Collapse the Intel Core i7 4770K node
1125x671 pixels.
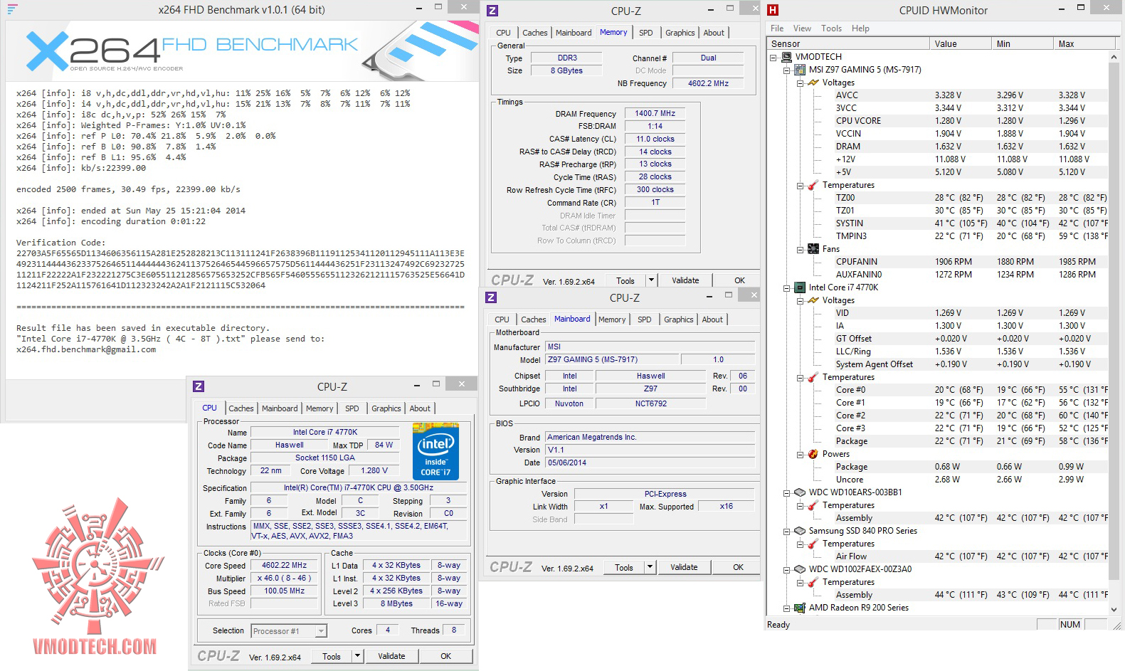(x=786, y=288)
